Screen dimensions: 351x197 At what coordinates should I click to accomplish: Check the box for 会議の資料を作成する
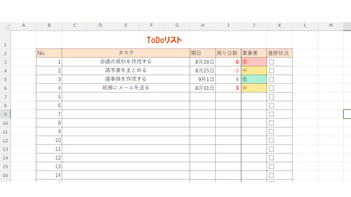(x=271, y=62)
